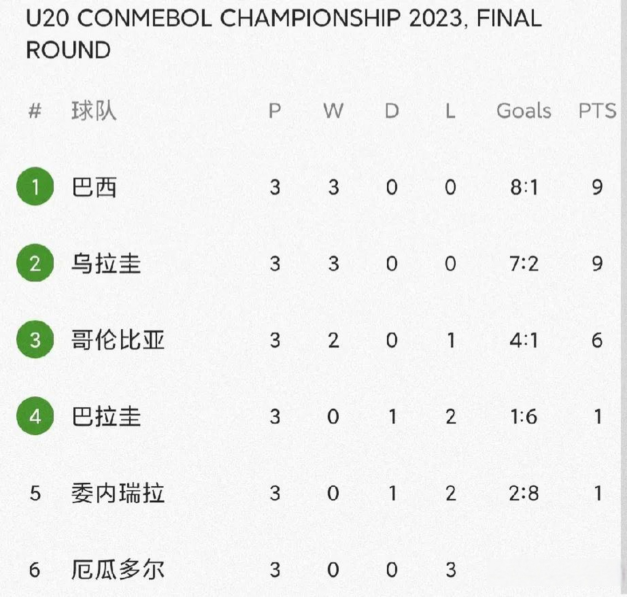This screenshot has height=597, width=627.
Task: Click the L column header
Action: (450, 111)
